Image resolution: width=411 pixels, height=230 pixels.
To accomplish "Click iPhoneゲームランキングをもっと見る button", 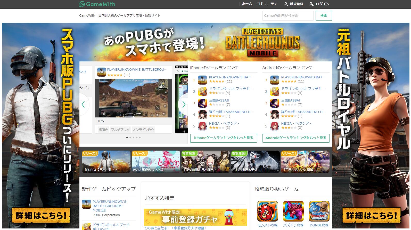I will 224,138.
